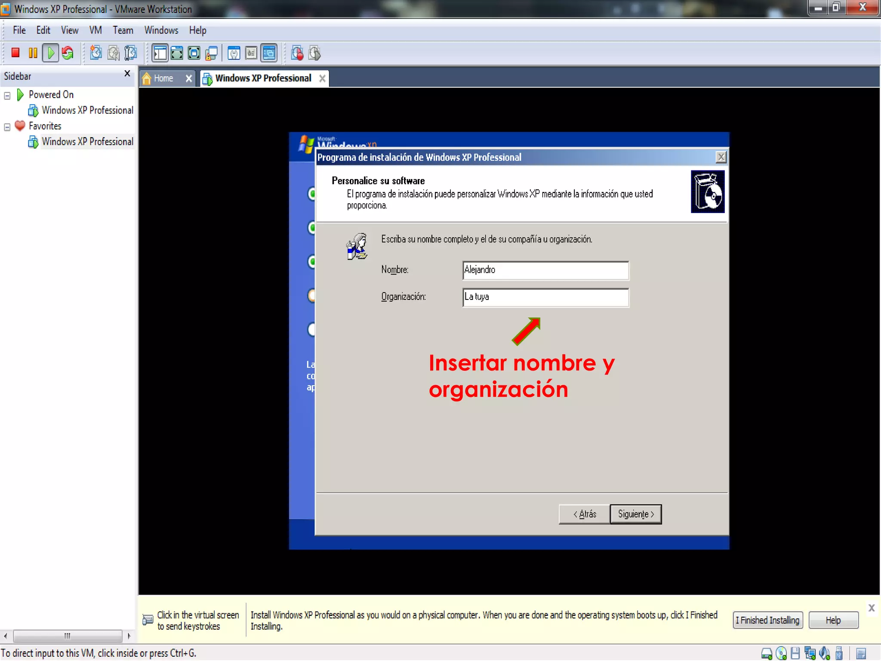Select the console view toolbar icon
This screenshot has height=661, width=881.
pos(269,53)
